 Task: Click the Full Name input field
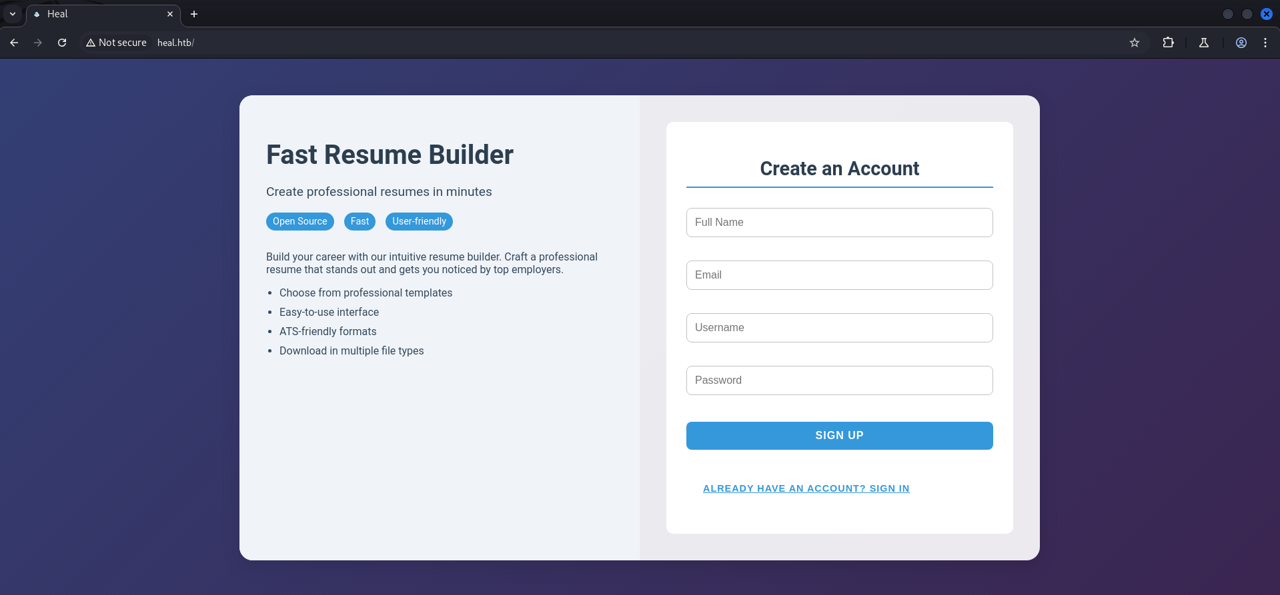[x=839, y=223]
